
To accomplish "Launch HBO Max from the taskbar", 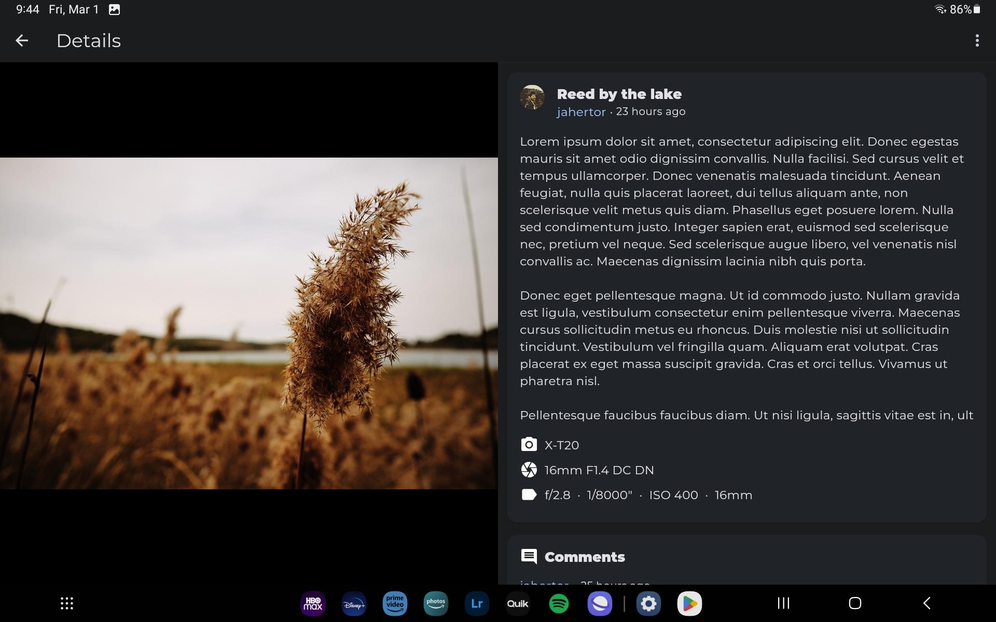I will click(x=313, y=603).
